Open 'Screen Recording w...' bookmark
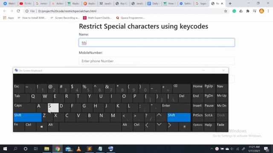The height and width of the screenshot is (153, 273). coord(65,18)
